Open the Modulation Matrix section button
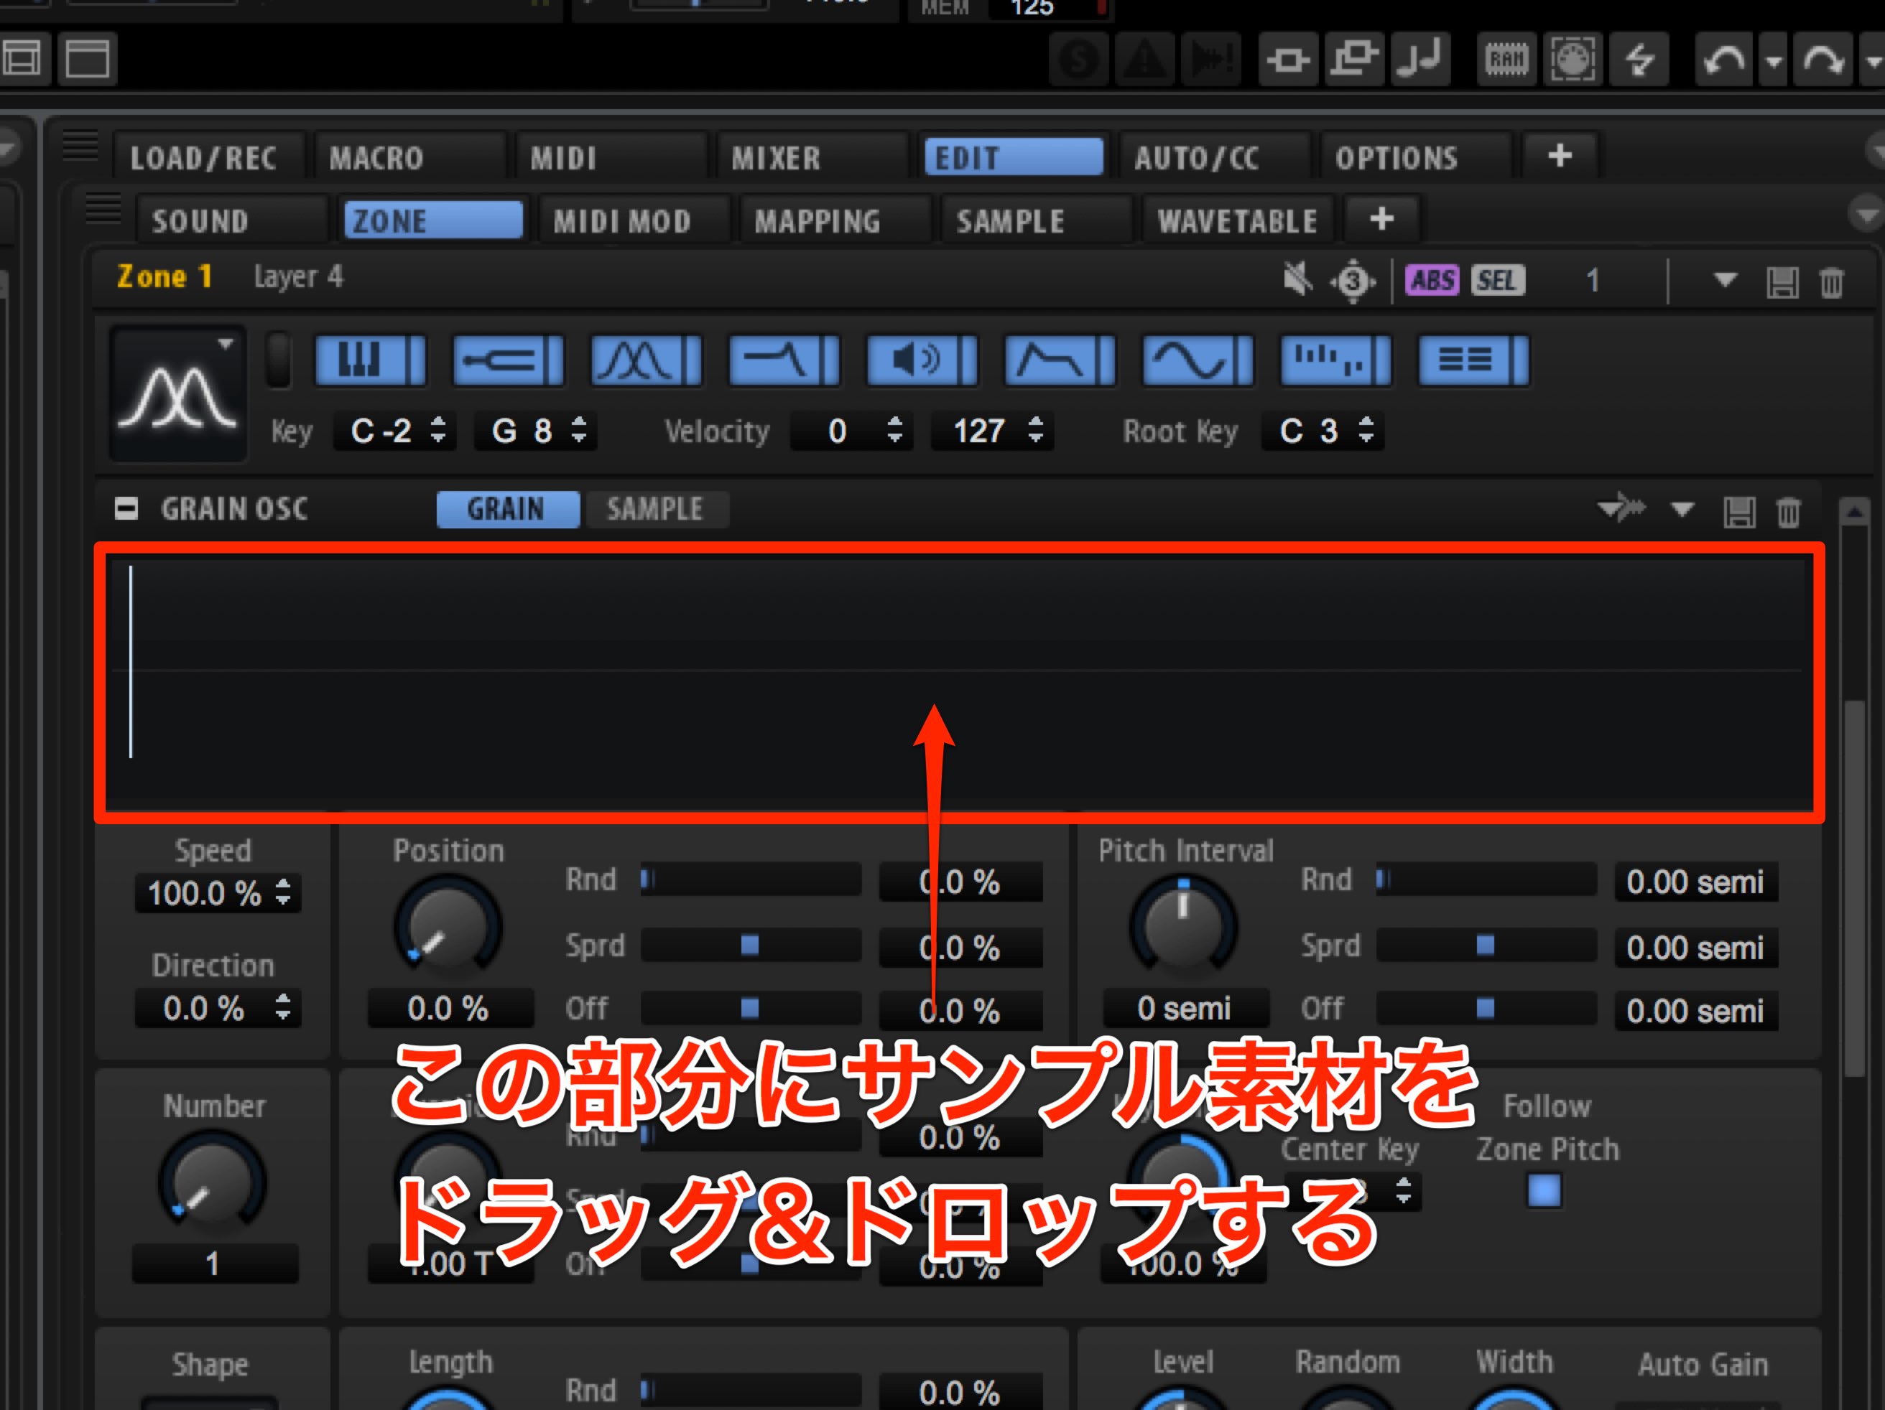Screen dimensions: 1885x1410 pyautogui.click(x=1474, y=360)
